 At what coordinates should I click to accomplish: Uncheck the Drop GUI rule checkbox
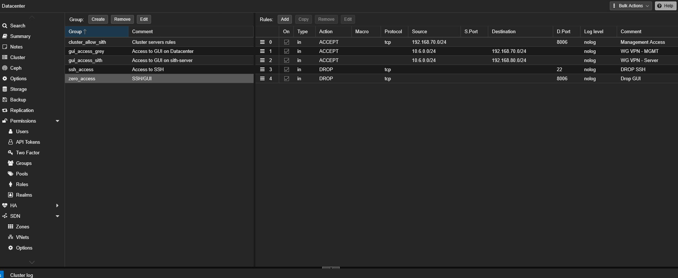click(x=286, y=79)
